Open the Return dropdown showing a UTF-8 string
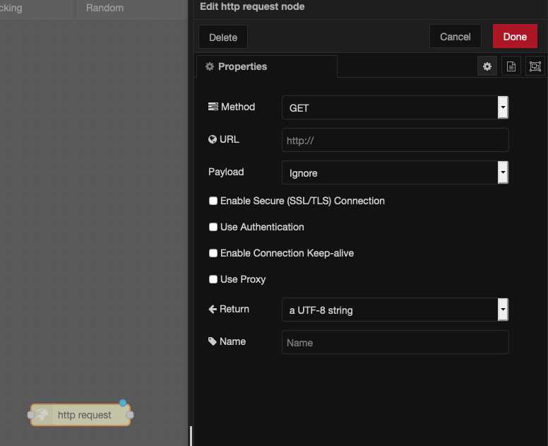This screenshot has height=446, width=548. 395,310
